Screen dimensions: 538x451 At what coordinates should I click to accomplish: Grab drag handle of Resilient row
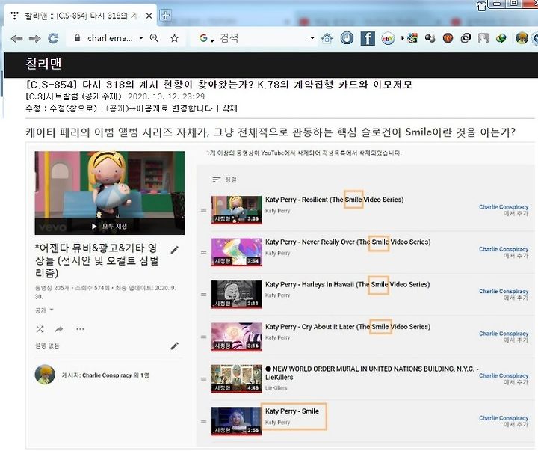click(x=203, y=210)
